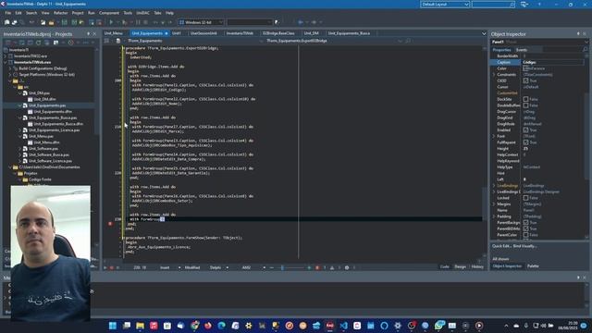Open Microsoft Edge from the taskbar
This screenshot has width=592, height=333.
(x=222, y=326)
